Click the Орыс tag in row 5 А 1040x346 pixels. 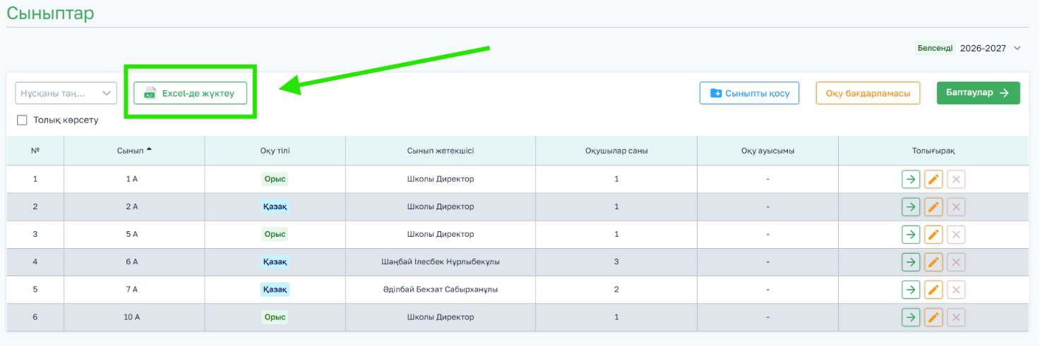click(275, 234)
